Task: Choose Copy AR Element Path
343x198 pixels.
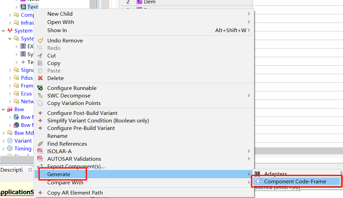Action: [75, 193]
